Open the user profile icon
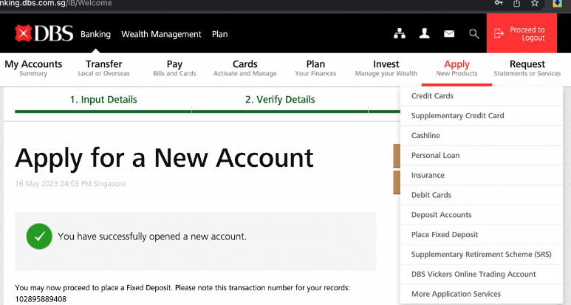 point(424,34)
